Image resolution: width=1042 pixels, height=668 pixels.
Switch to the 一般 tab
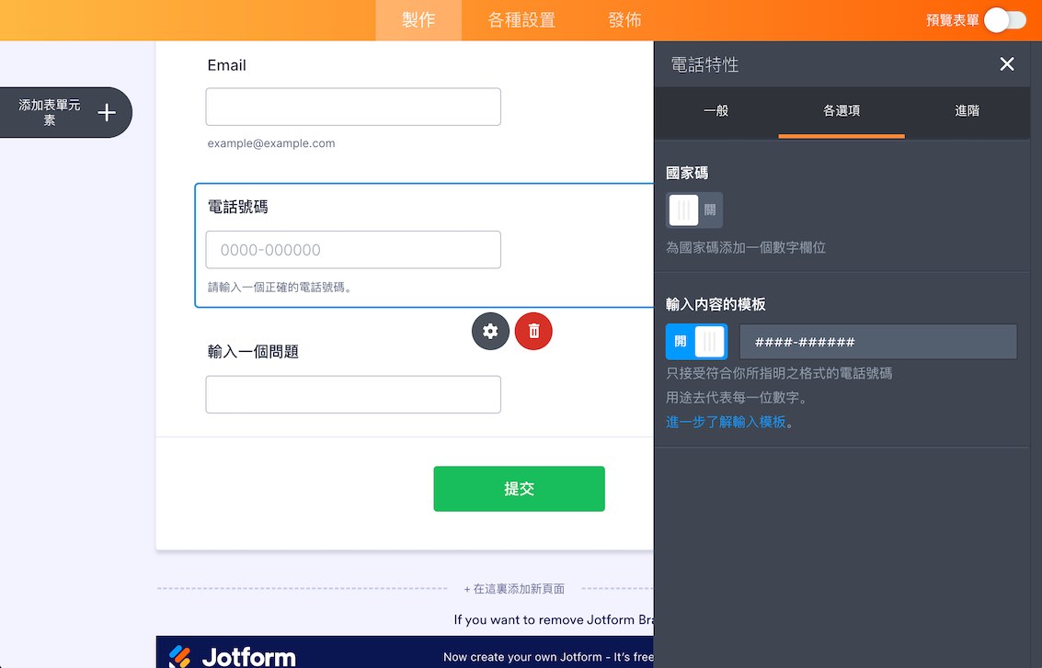[x=716, y=111]
